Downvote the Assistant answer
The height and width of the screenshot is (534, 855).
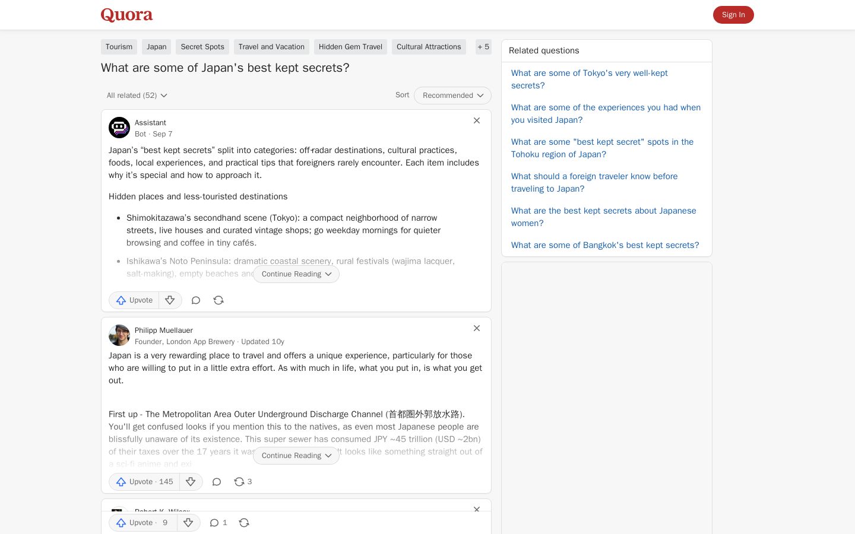pyautogui.click(x=170, y=300)
